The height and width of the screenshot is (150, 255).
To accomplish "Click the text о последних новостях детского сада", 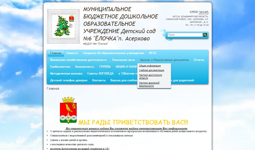I will click(72, 144).
